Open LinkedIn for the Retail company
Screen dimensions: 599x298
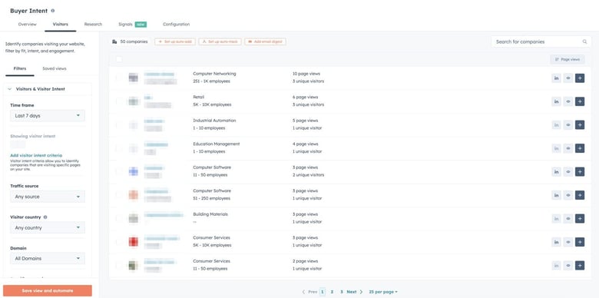click(556, 101)
